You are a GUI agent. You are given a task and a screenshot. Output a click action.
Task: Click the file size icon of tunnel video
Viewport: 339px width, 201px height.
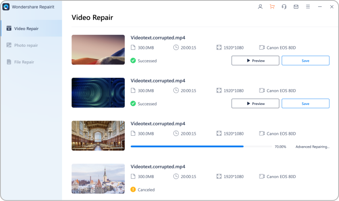tap(133, 90)
